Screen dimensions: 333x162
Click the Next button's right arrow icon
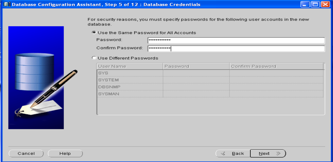coord(279,153)
